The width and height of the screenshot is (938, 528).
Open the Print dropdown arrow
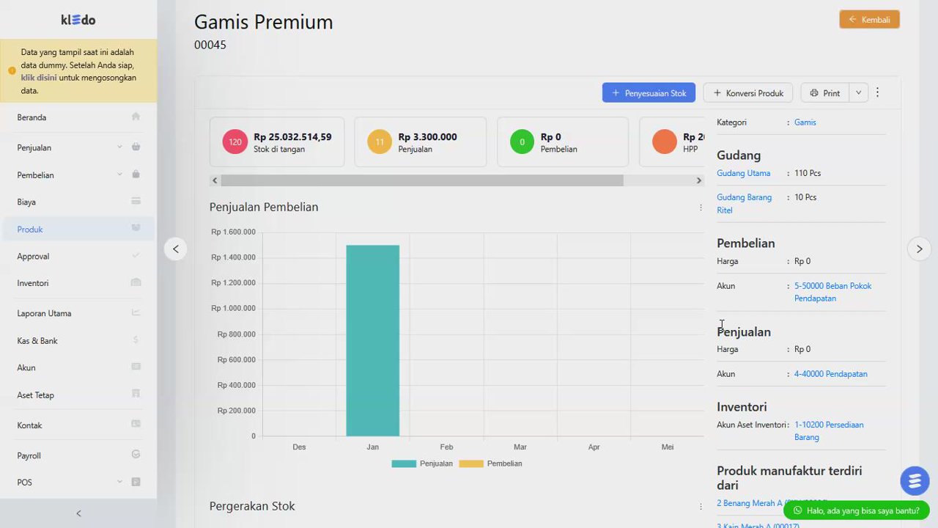coord(858,92)
